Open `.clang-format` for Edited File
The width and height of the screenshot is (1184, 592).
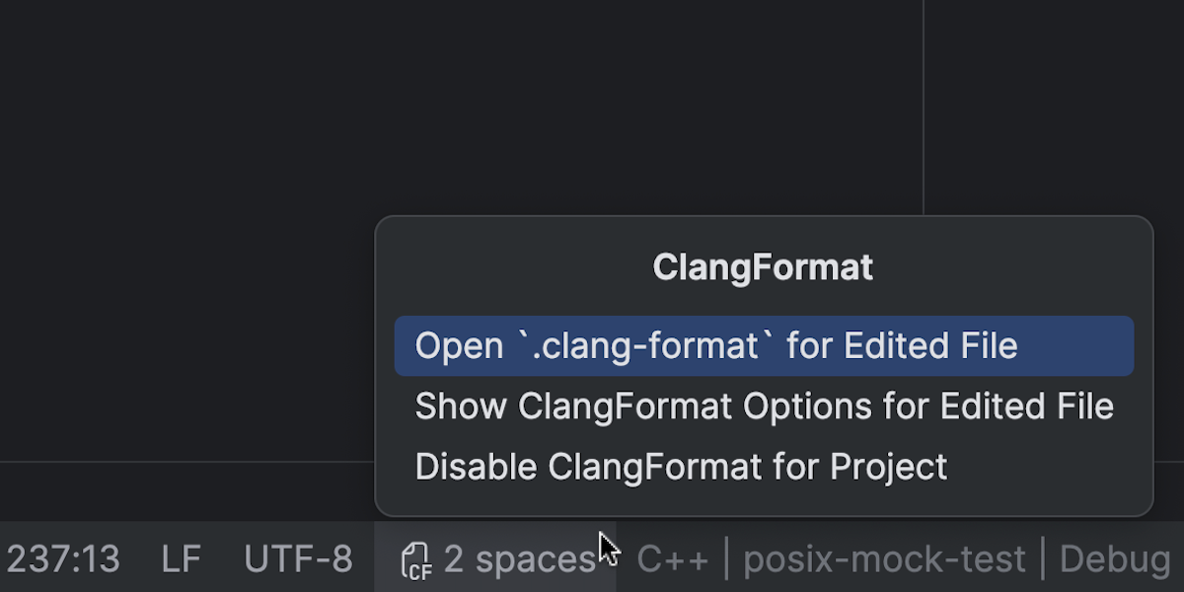point(764,346)
